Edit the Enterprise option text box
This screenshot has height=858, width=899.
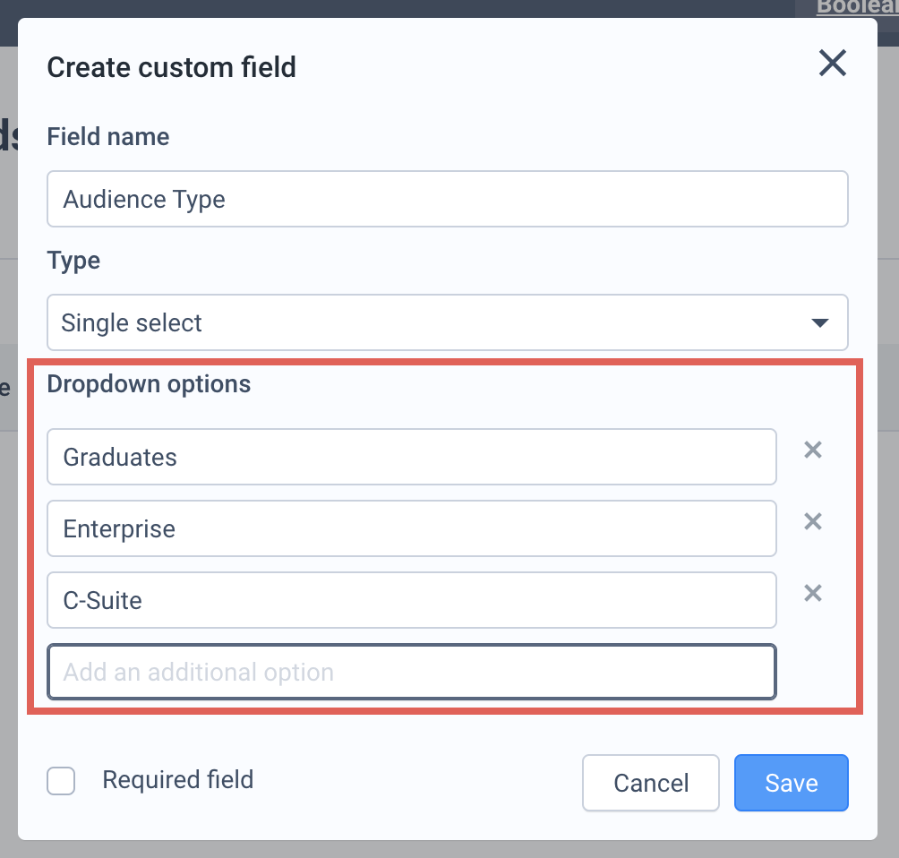(412, 528)
